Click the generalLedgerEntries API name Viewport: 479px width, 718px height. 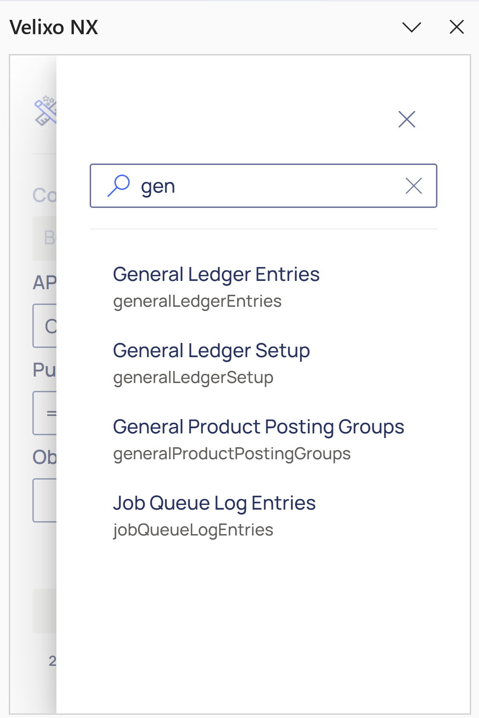pos(197,301)
